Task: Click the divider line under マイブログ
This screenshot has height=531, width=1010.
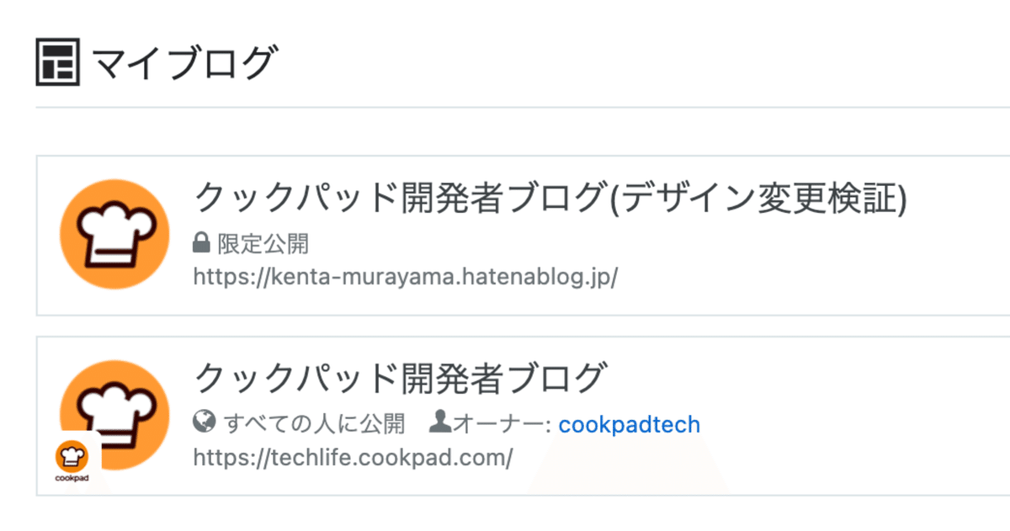Action: tap(523, 107)
